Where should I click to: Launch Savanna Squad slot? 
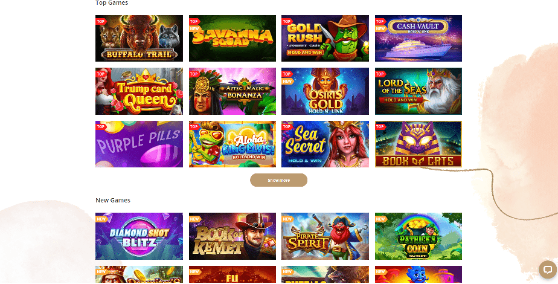pos(232,39)
